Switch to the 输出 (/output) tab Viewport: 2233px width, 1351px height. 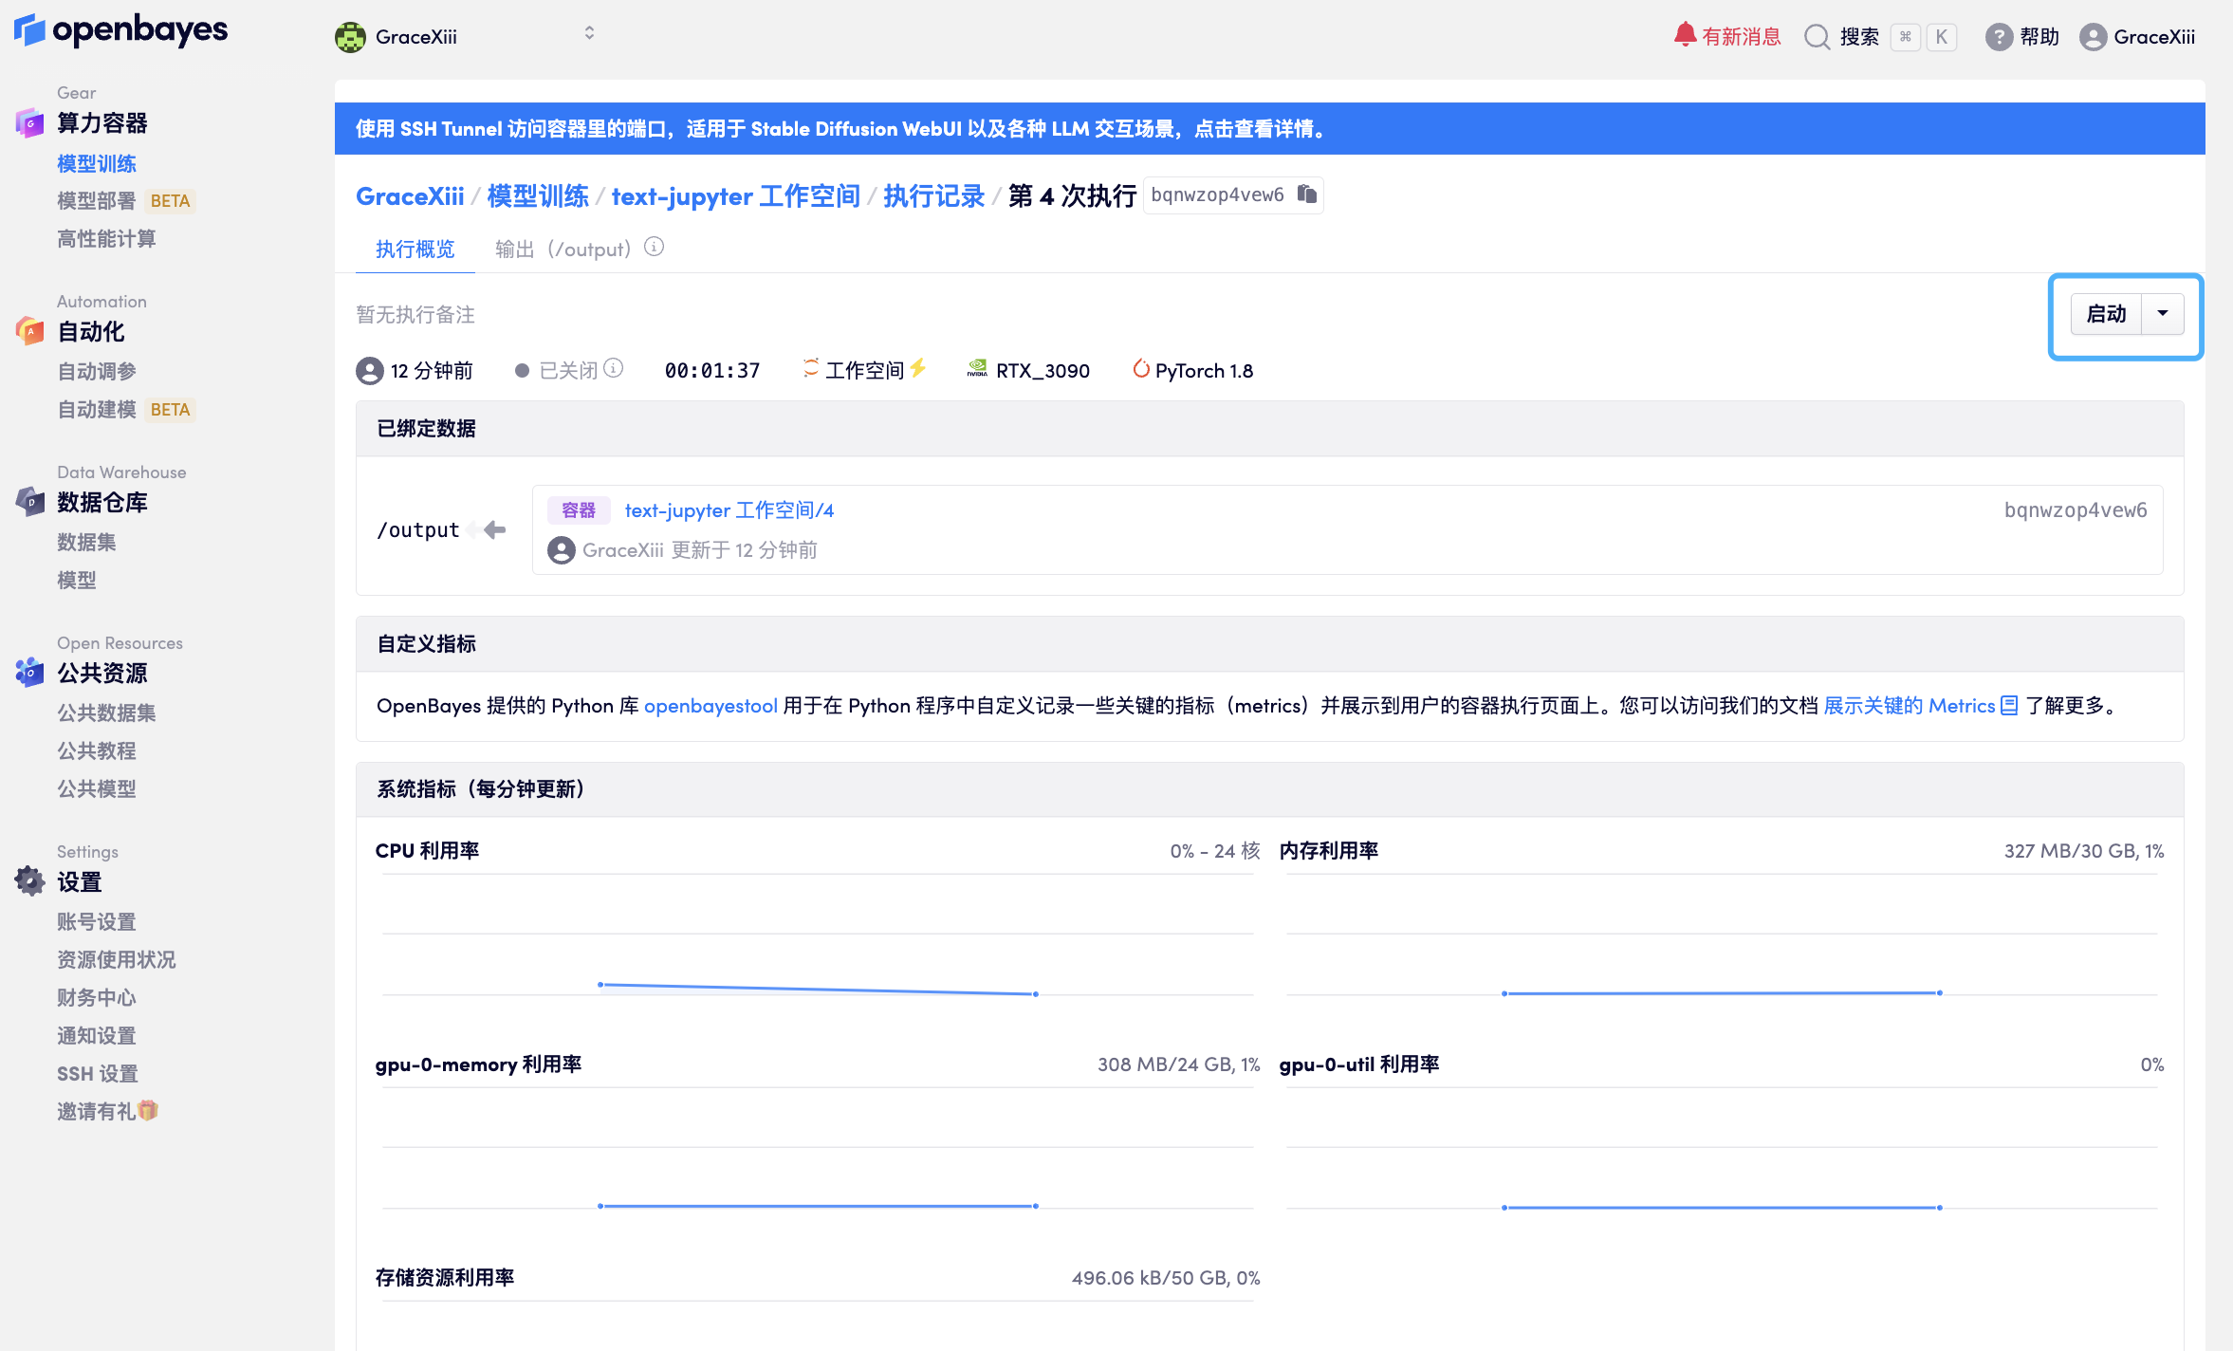pyautogui.click(x=563, y=250)
